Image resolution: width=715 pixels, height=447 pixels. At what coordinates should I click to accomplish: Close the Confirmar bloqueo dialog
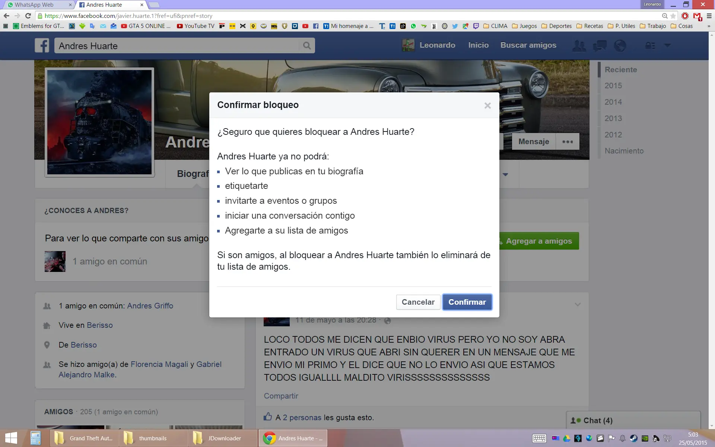pyautogui.click(x=487, y=105)
